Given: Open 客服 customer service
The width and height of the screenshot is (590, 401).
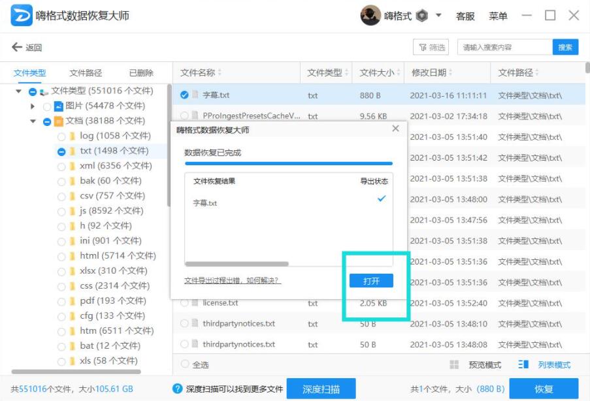Looking at the screenshot, I should 465,16.
